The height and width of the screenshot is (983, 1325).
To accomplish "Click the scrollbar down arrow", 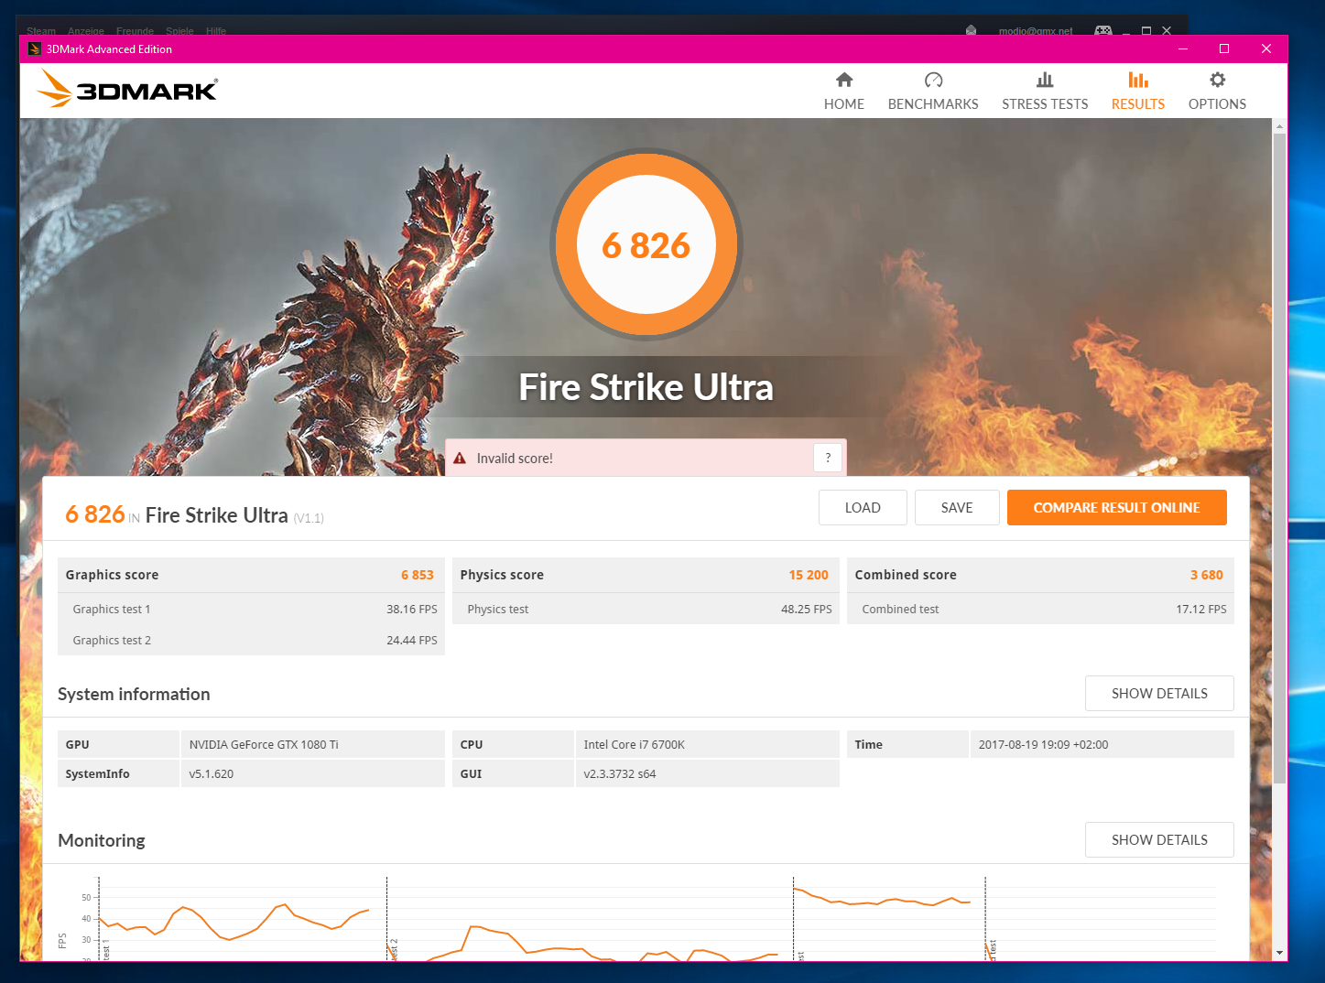I will (1279, 953).
